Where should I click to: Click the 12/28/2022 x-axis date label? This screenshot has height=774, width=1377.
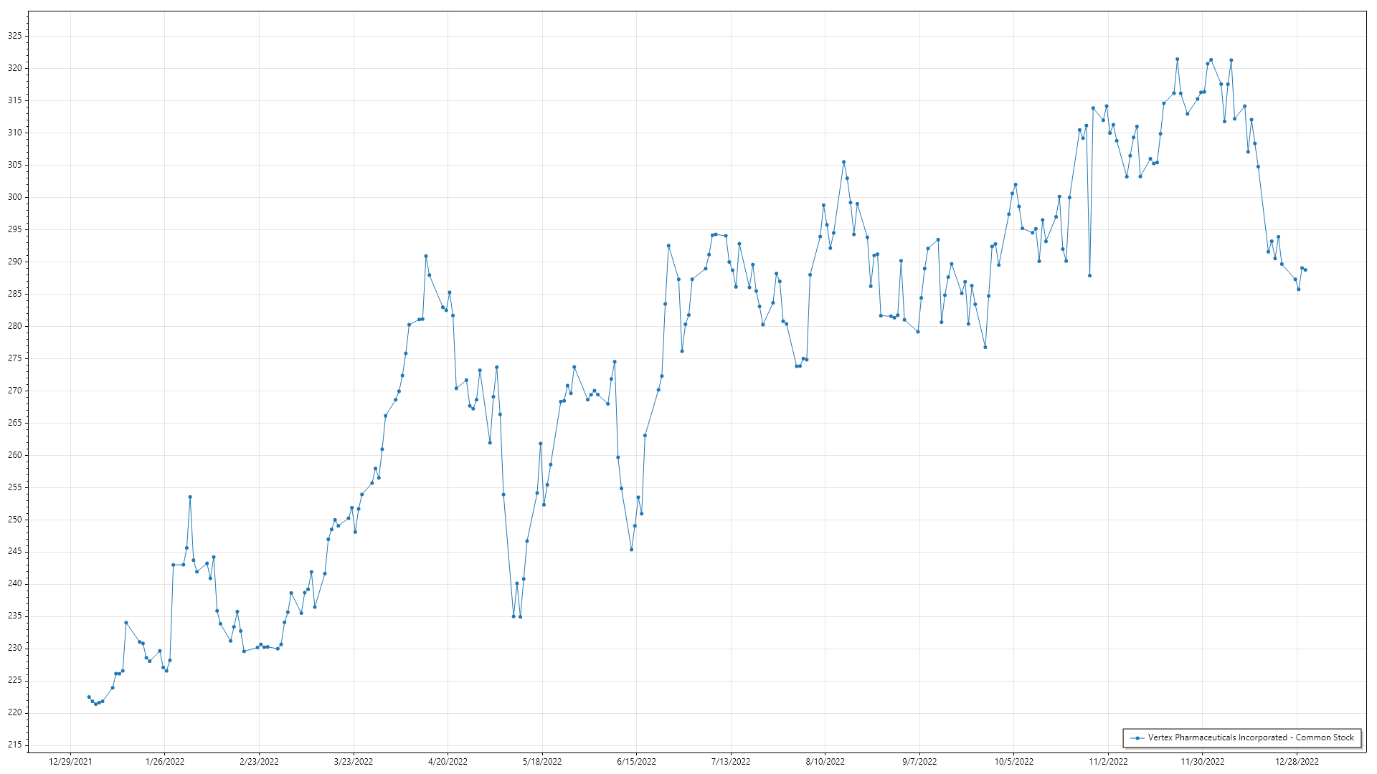point(1297,761)
